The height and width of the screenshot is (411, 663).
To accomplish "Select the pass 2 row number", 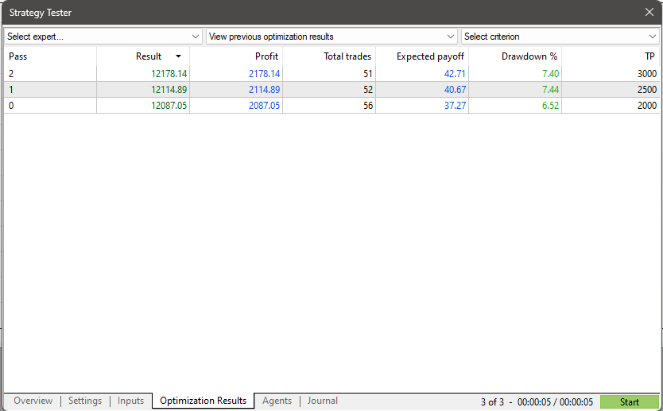I will click(x=11, y=74).
